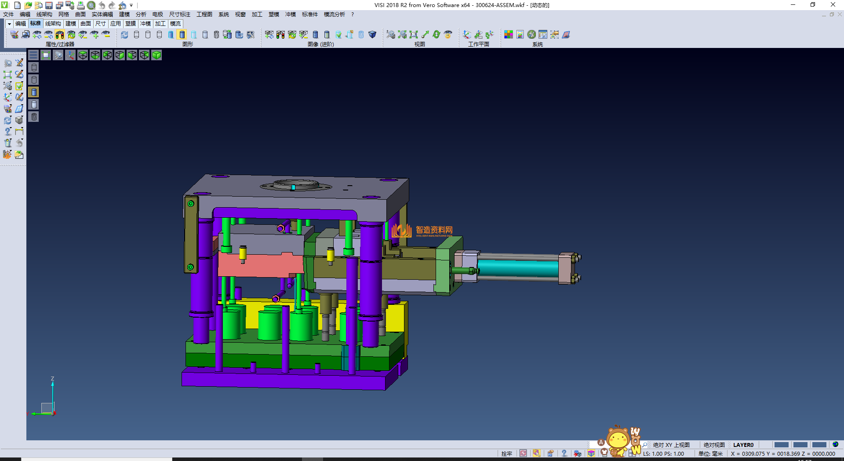Image resolution: width=844 pixels, height=461 pixels.
Task: Click the color palette grid icon in 系统 group
Action: click(509, 34)
